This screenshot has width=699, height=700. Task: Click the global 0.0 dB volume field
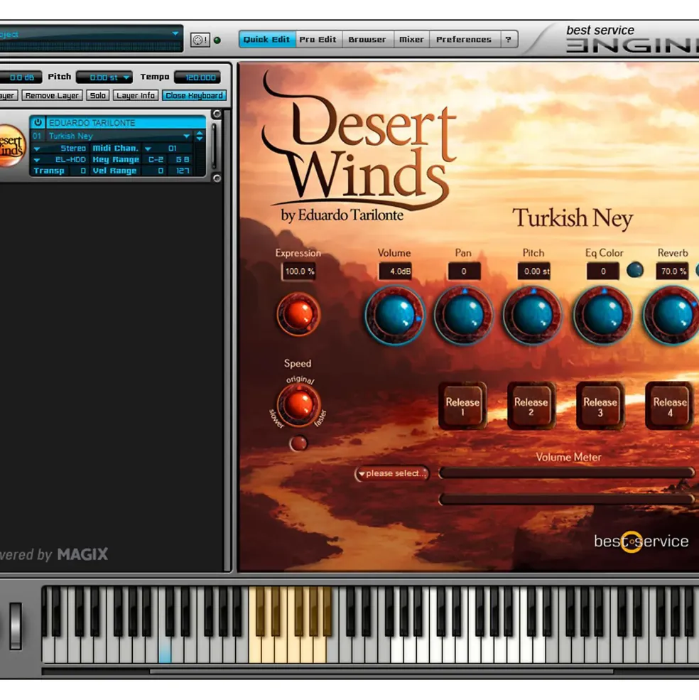(21, 77)
